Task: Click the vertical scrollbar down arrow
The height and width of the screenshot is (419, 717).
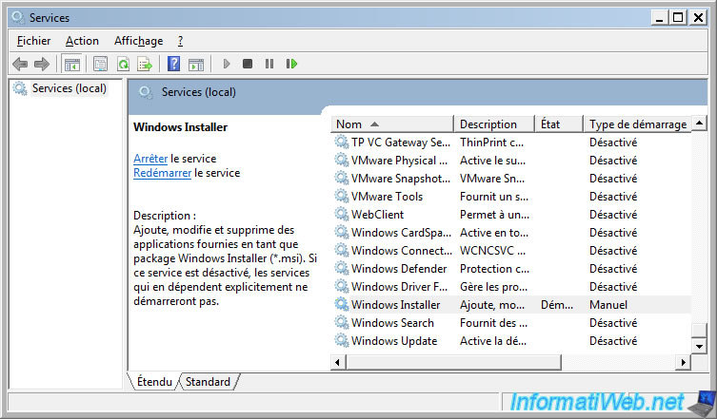Action: tap(699, 346)
